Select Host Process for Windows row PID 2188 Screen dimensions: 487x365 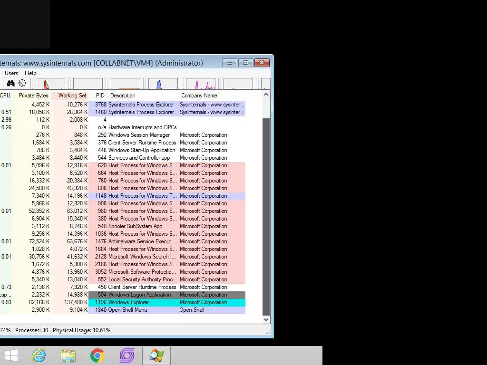pos(123,264)
